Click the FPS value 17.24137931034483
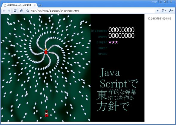Screen dimensions: 176x125 (159, 18)
